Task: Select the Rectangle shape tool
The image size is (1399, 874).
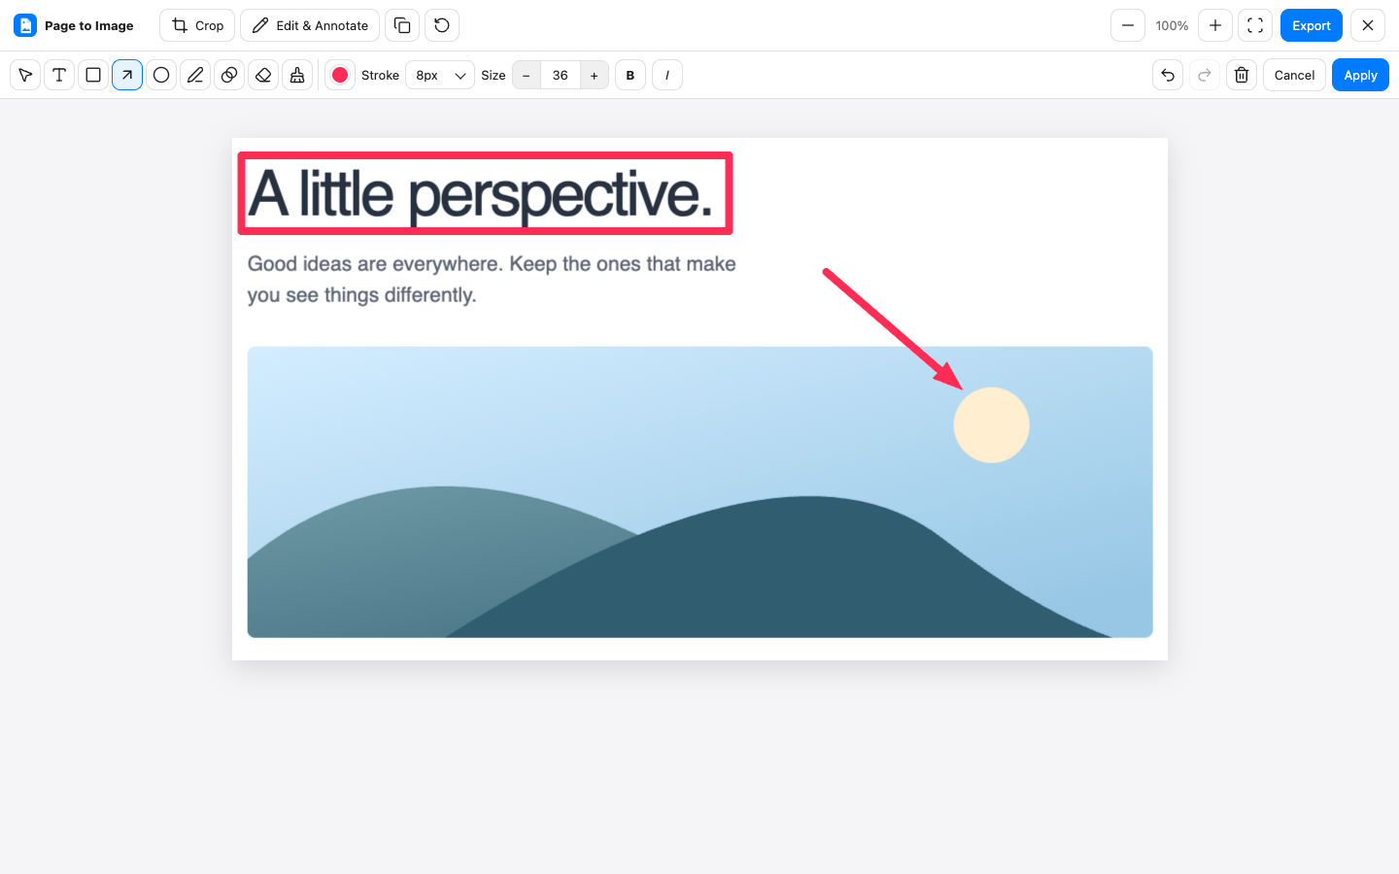Action: [x=93, y=75]
